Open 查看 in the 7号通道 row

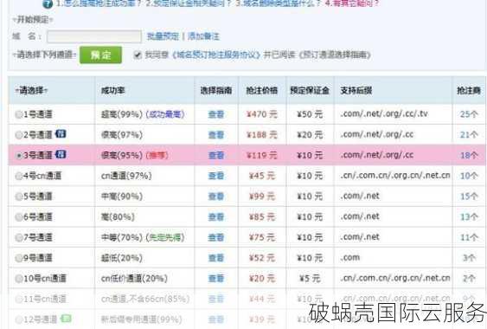(216, 237)
